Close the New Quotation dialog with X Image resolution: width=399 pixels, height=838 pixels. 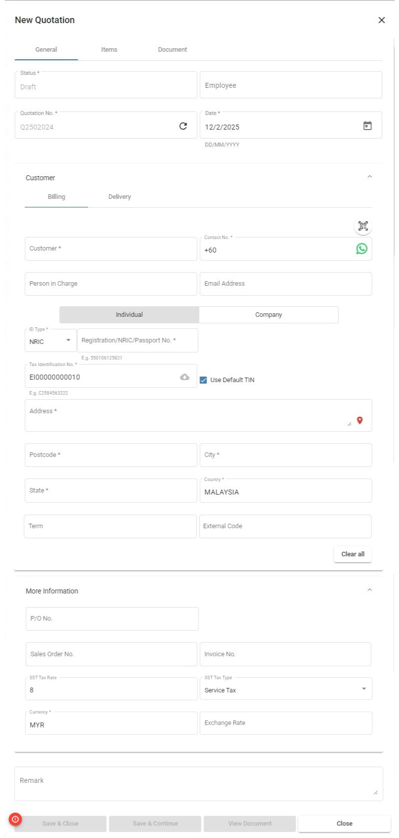coord(381,20)
